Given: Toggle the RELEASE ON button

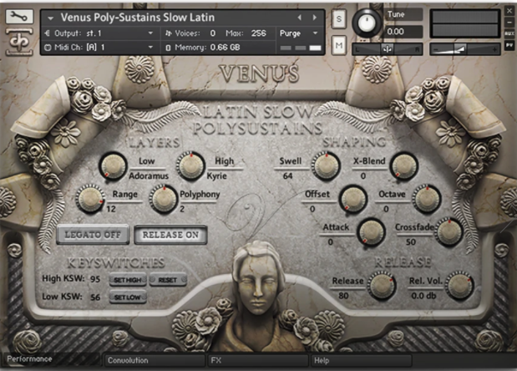Looking at the screenshot, I should coord(170,235).
